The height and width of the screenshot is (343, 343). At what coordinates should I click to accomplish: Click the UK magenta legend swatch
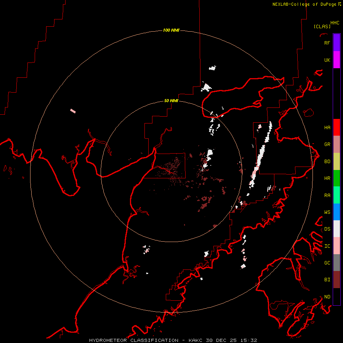[337, 60]
